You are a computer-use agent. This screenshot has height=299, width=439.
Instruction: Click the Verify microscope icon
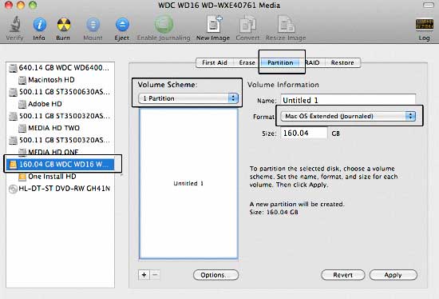pos(14,25)
